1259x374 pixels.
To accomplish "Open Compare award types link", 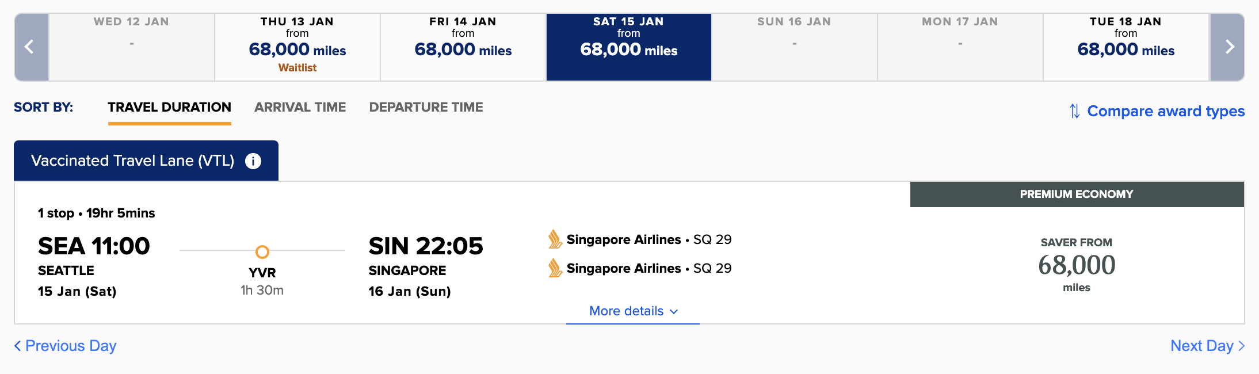I will 1165,111.
